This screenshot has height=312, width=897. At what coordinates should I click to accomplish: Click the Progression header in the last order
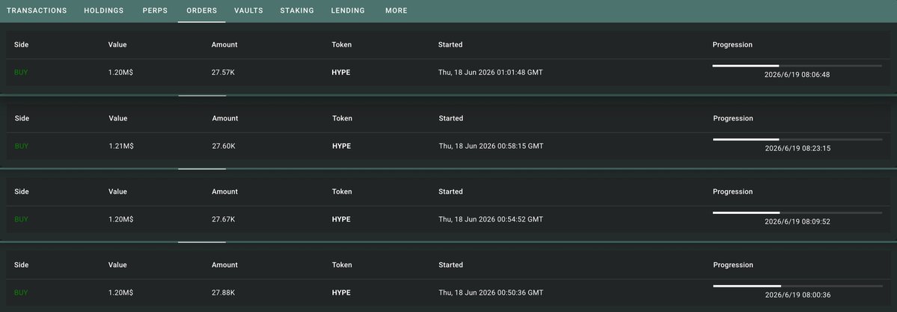click(x=733, y=265)
